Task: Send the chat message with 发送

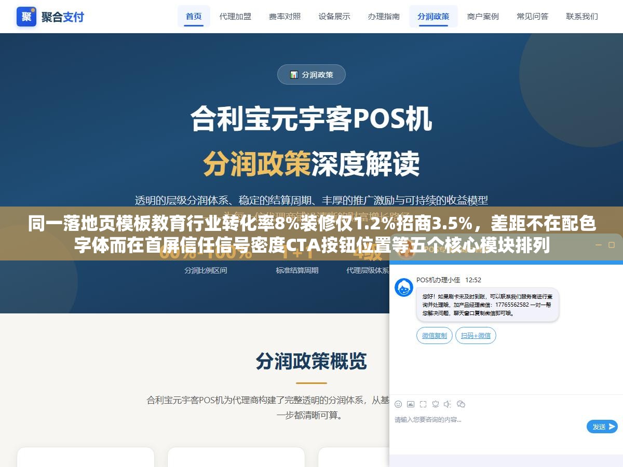Action: [x=602, y=427]
